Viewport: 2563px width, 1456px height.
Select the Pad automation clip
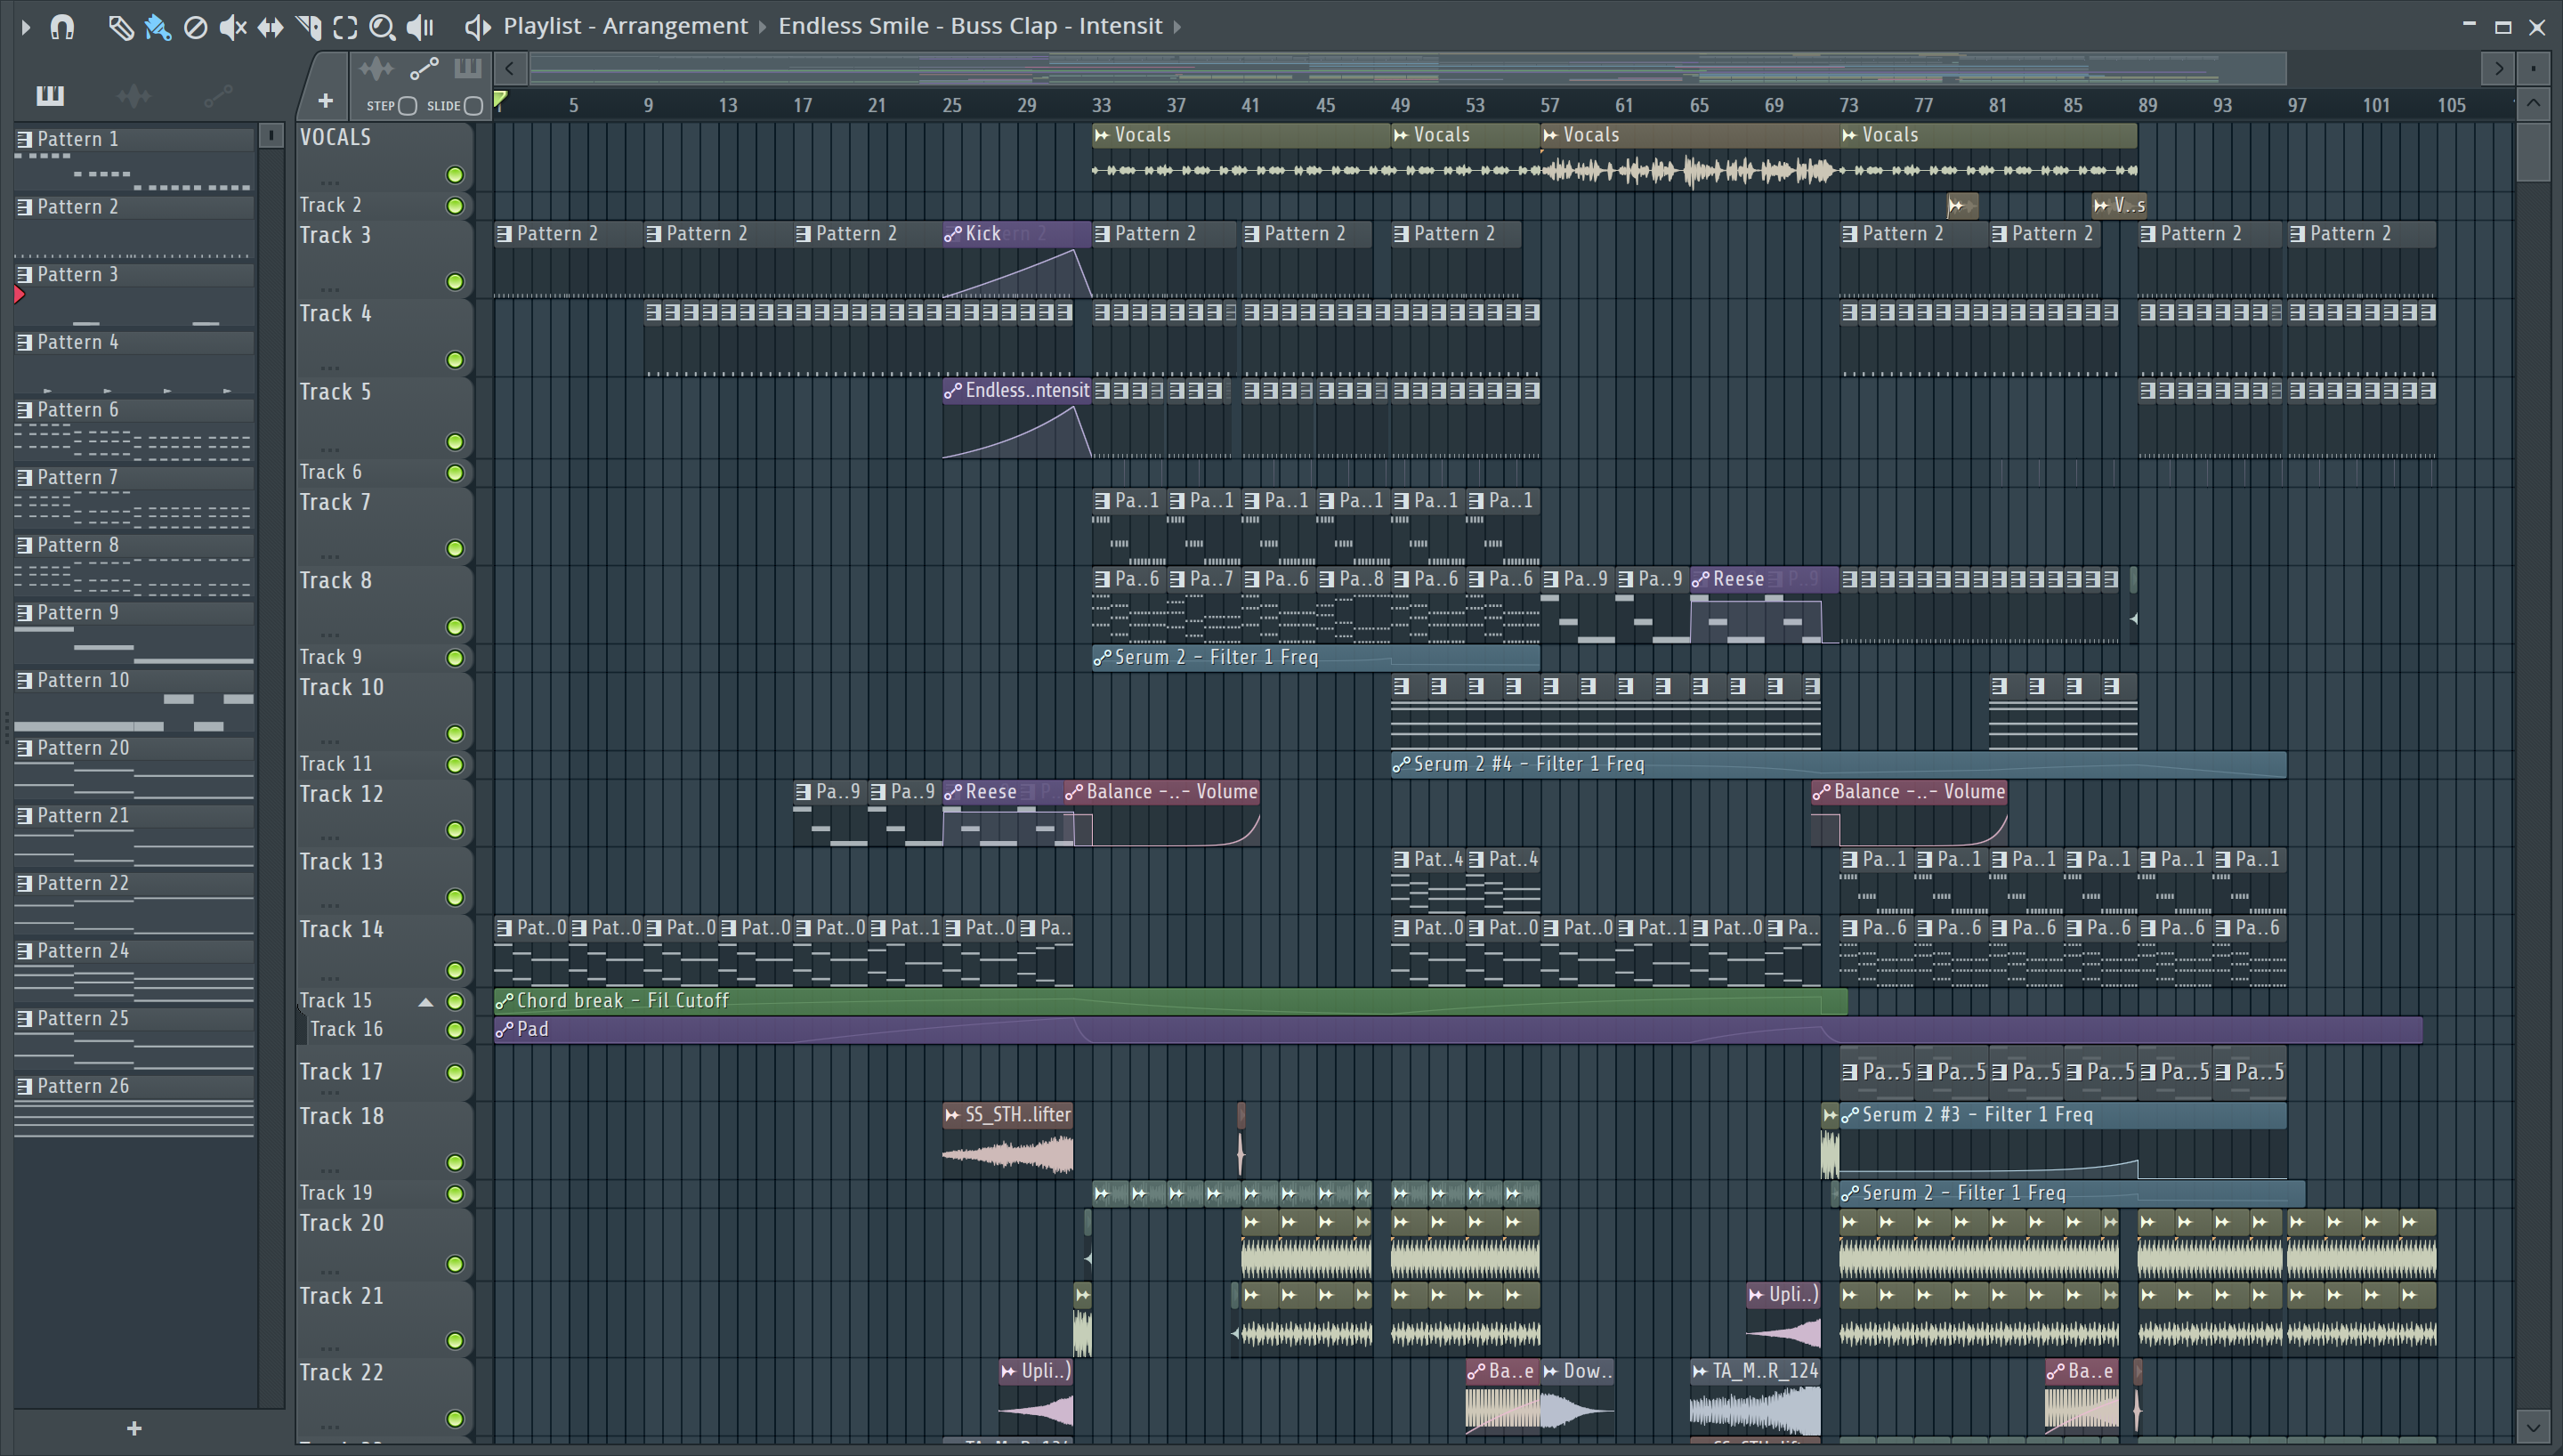[1458, 1030]
